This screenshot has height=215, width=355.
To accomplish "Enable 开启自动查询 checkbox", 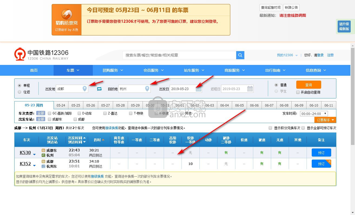I will 298,92.
